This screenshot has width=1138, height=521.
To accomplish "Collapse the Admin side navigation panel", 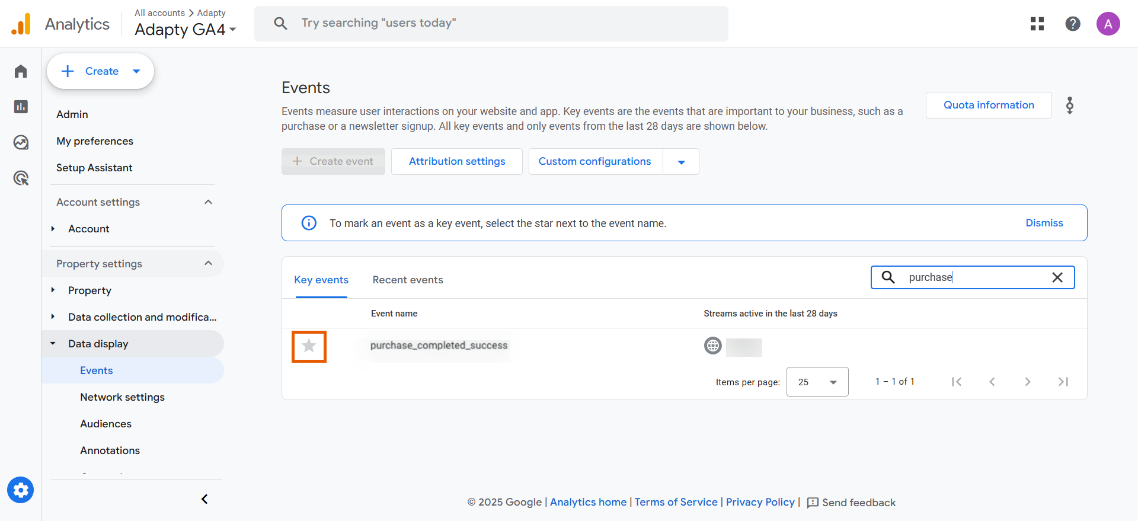I will (x=204, y=499).
